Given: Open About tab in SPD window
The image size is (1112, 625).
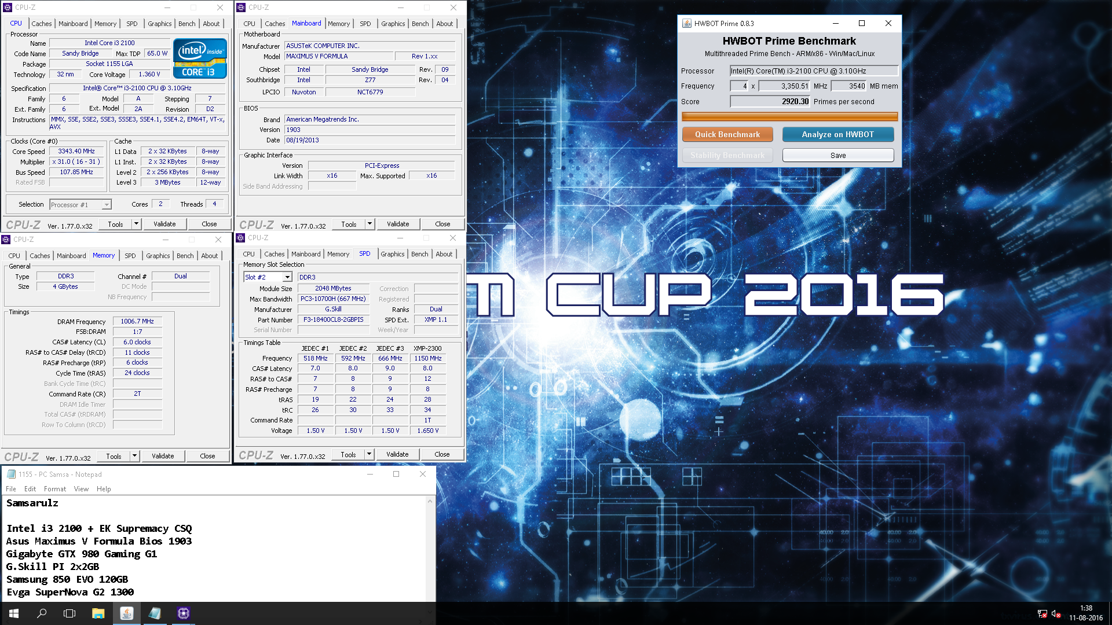Looking at the screenshot, I should tap(444, 254).
